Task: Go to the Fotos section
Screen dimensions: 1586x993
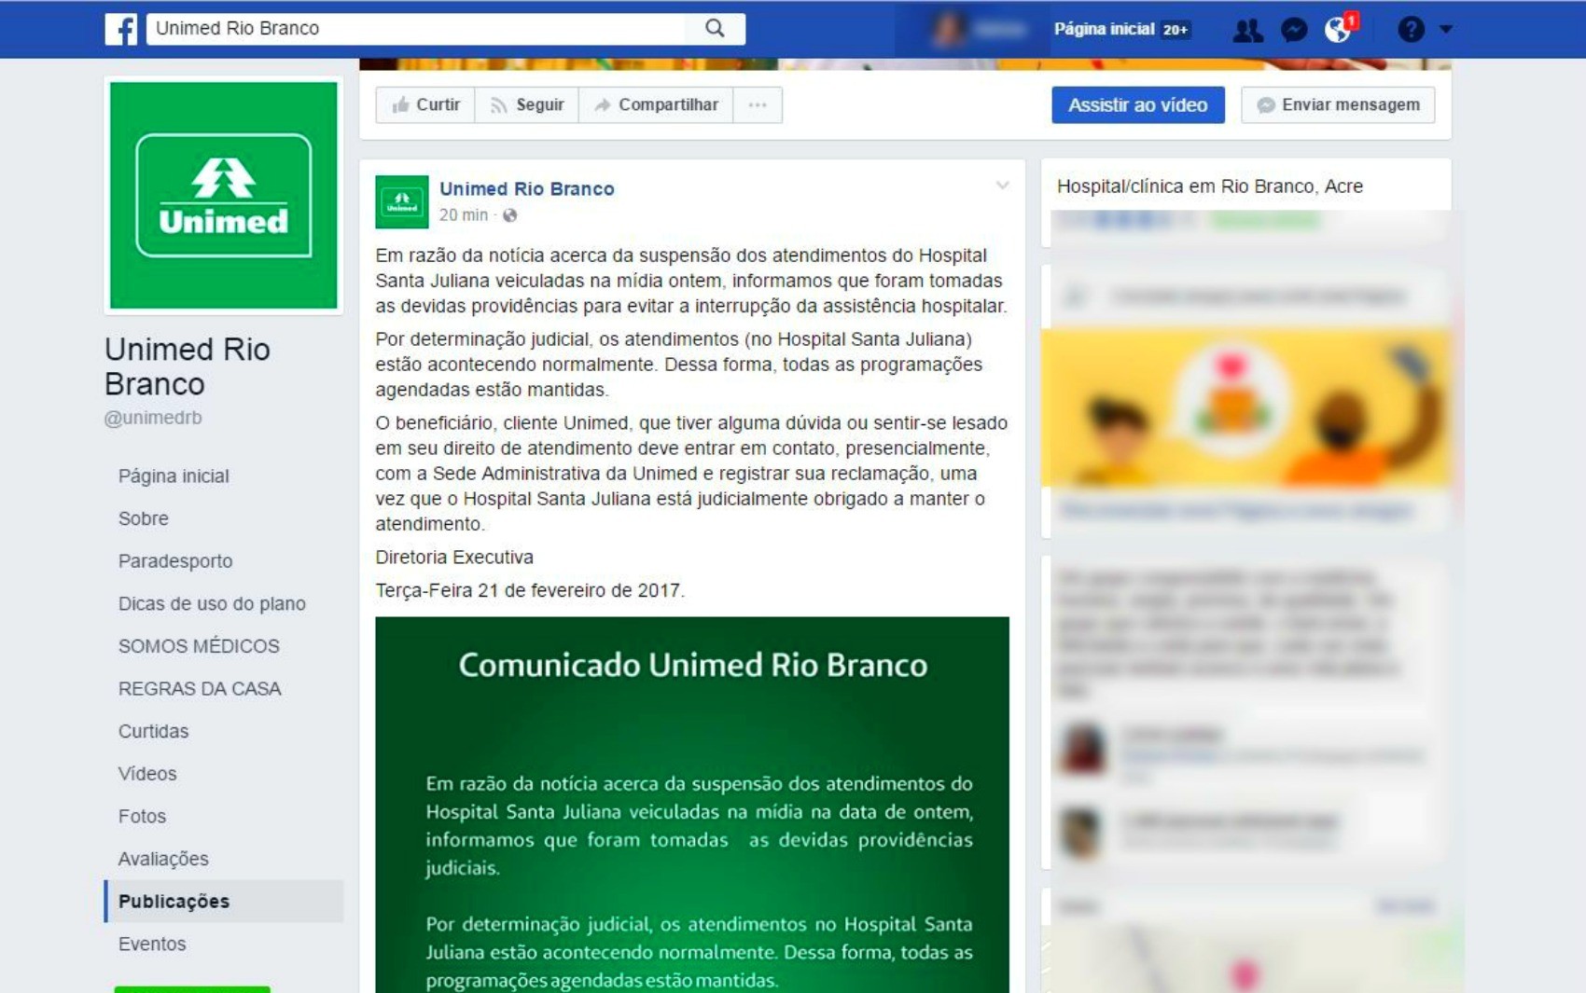Action: click(x=142, y=816)
